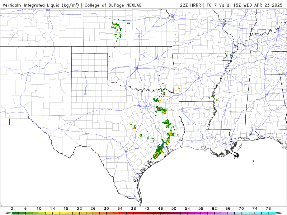Click the '22Z HRRR' model run label
Viewport: 287px width, 215px height.
(190, 5)
